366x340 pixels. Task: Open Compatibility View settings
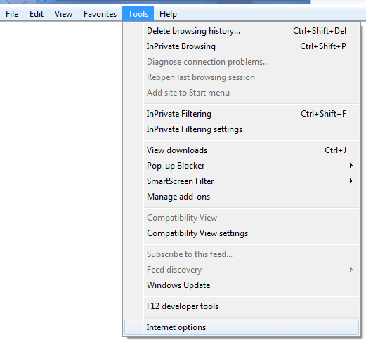242,233
